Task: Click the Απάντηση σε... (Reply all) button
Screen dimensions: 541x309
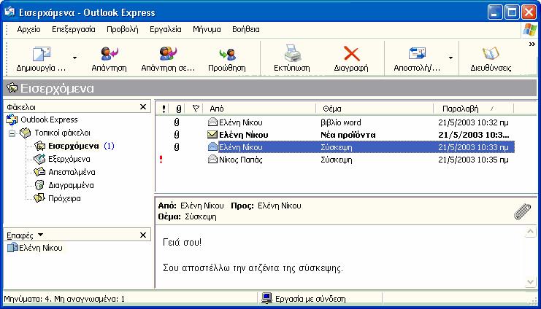Action: click(x=168, y=59)
